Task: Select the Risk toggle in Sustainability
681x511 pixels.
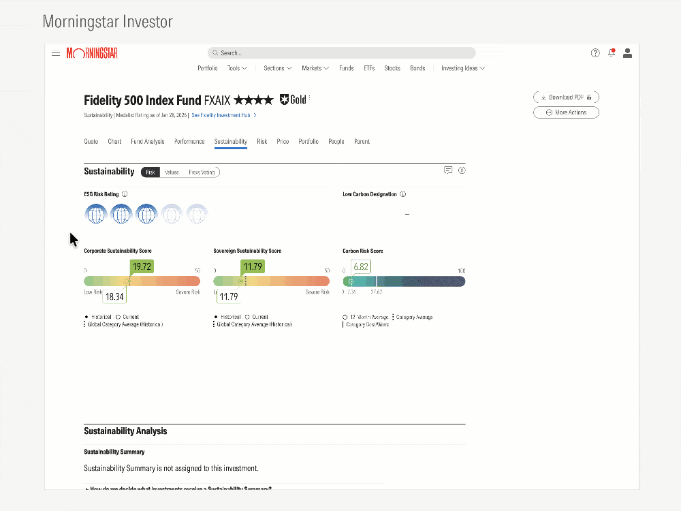Action: click(x=151, y=172)
